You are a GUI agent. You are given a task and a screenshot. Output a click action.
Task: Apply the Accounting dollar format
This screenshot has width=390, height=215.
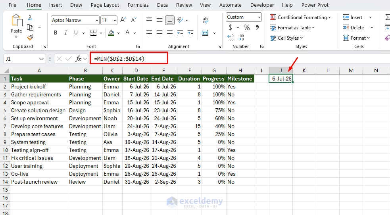click(231, 27)
